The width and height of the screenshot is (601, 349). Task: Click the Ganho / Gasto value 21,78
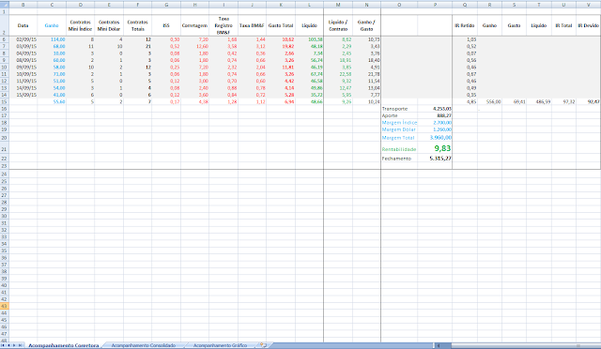pos(366,74)
